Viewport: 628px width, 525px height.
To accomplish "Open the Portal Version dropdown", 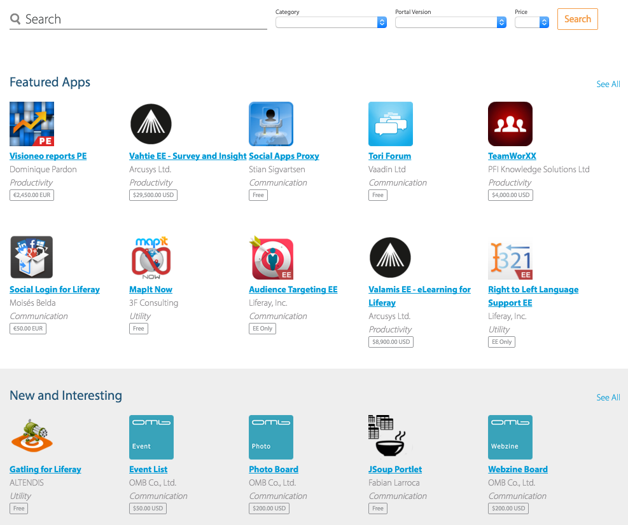I will pyautogui.click(x=450, y=22).
